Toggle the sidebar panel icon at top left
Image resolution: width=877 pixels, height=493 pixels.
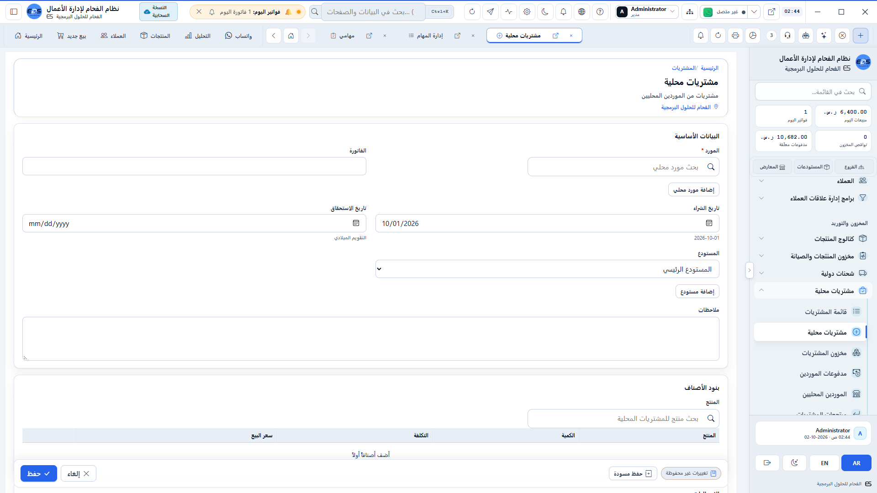(14, 12)
